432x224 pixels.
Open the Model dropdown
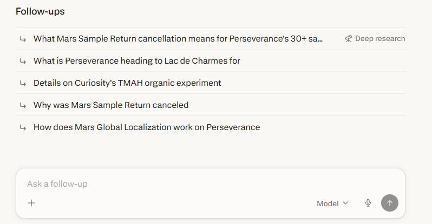(x=332, y=203)
